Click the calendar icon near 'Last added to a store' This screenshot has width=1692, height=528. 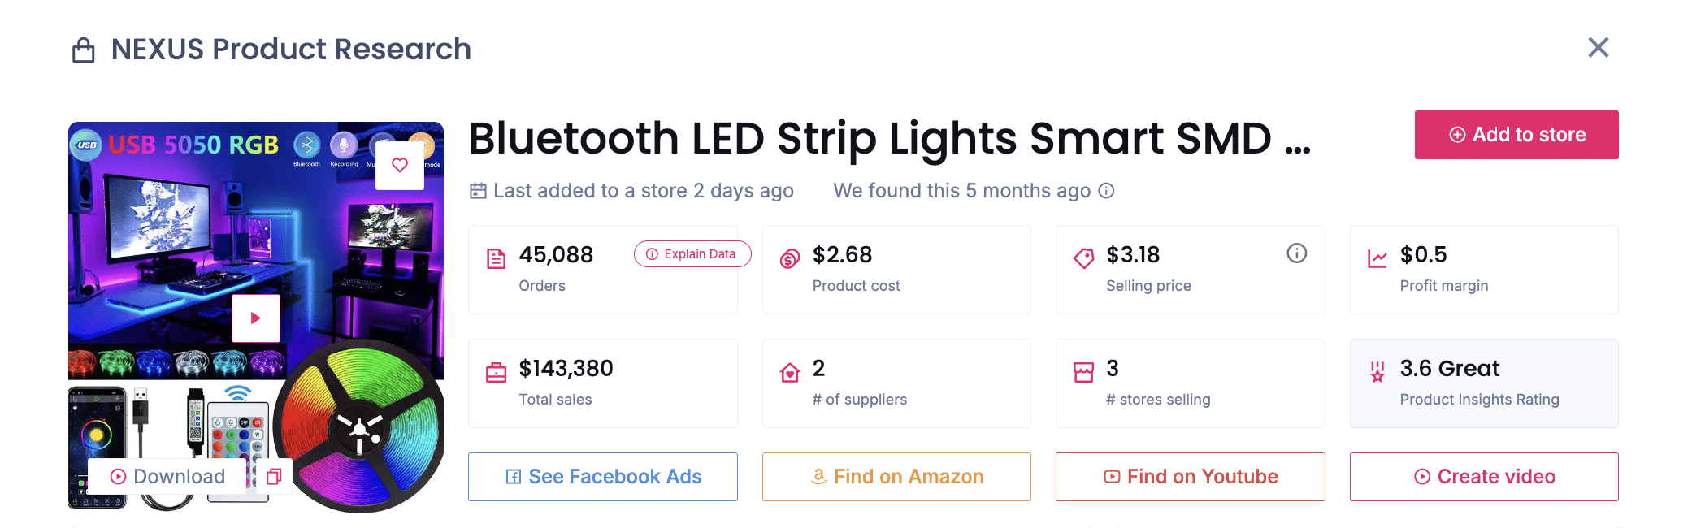click(x=478, y=190)
